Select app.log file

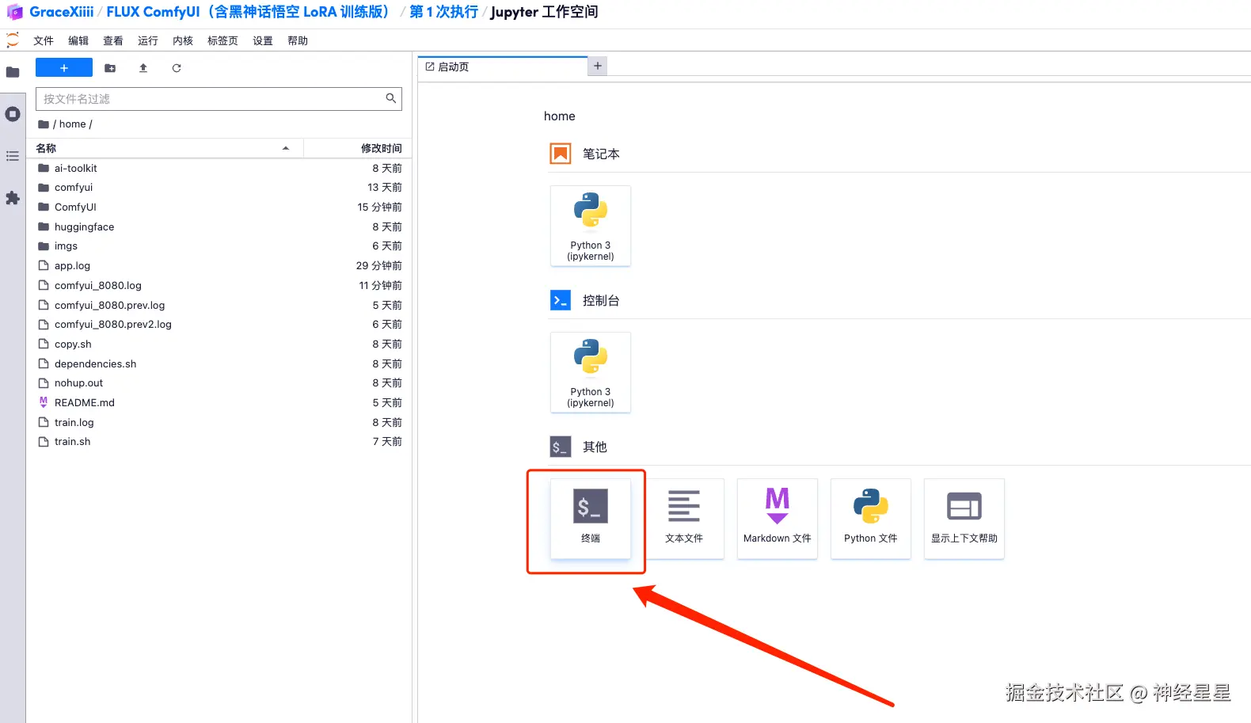[219, 266]
